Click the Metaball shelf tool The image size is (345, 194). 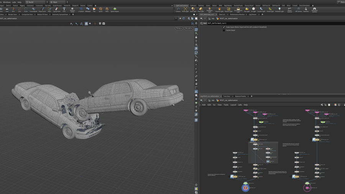coord(88,10)
